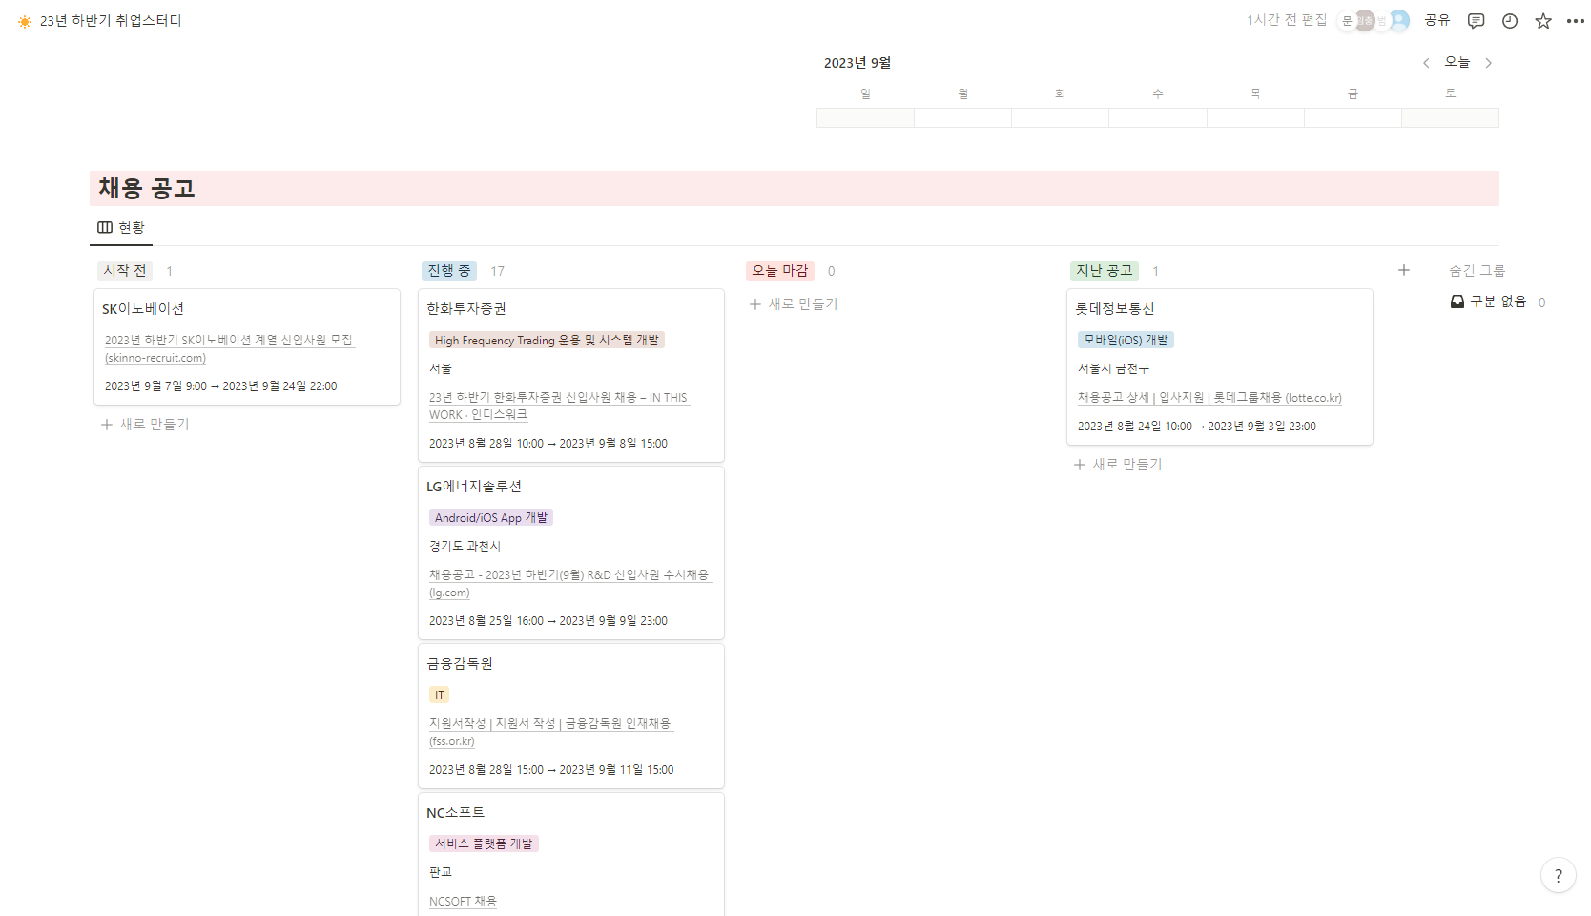Open the page history clock icon
1591x916 pixels.
click(1510, 21)
